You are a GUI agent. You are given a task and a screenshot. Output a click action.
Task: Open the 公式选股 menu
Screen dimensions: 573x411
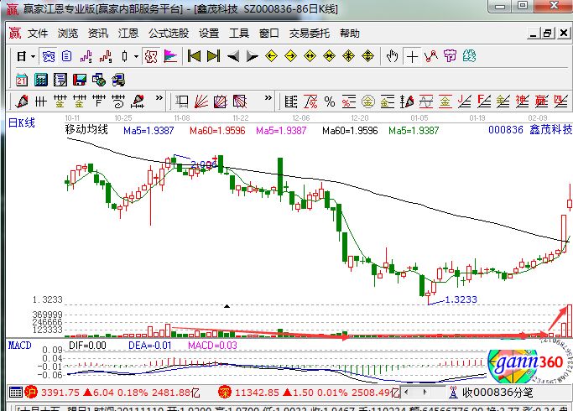[169, 34]
